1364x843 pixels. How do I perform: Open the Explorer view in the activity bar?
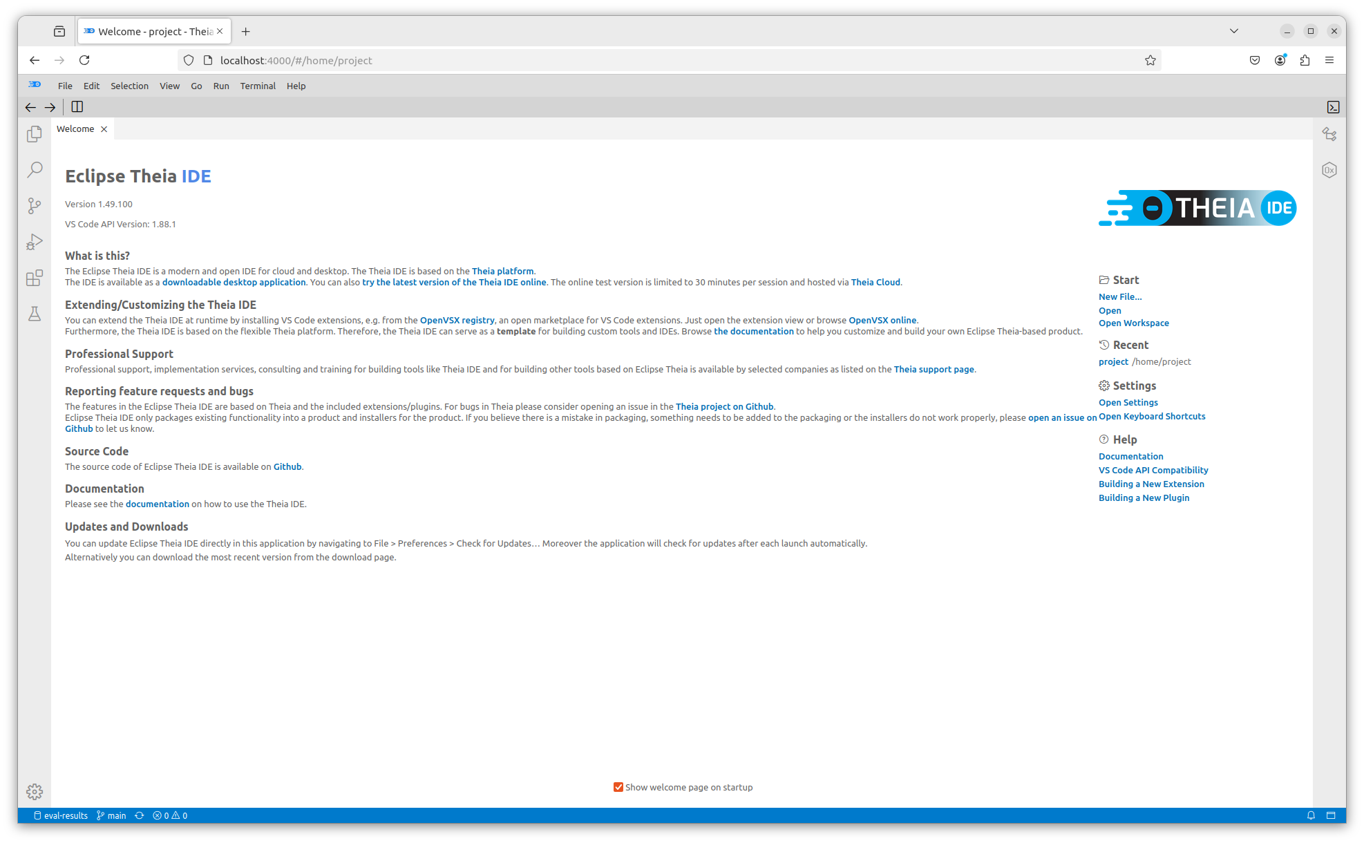[x=35, y=134]
